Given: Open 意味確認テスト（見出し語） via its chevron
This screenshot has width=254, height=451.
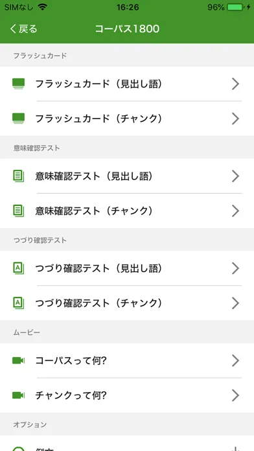Looking at the screenshot, I should tap(236, 176).
